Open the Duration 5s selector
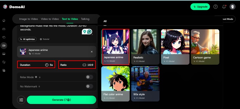240x109 pixels. [x=36, y=65]
